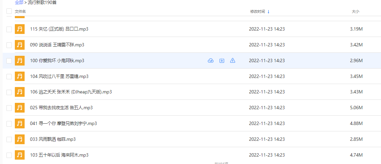Open file 104 风吹过八千里 苏星婕.mp3
The height and width of the screenshot is (164, 381).
(59, 76)
